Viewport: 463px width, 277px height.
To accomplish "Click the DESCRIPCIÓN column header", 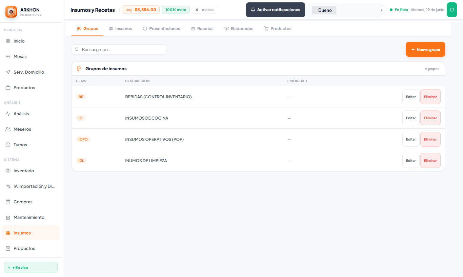I will pos(137,81).
